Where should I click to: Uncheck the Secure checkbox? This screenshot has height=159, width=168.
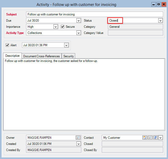pos(63,27)
